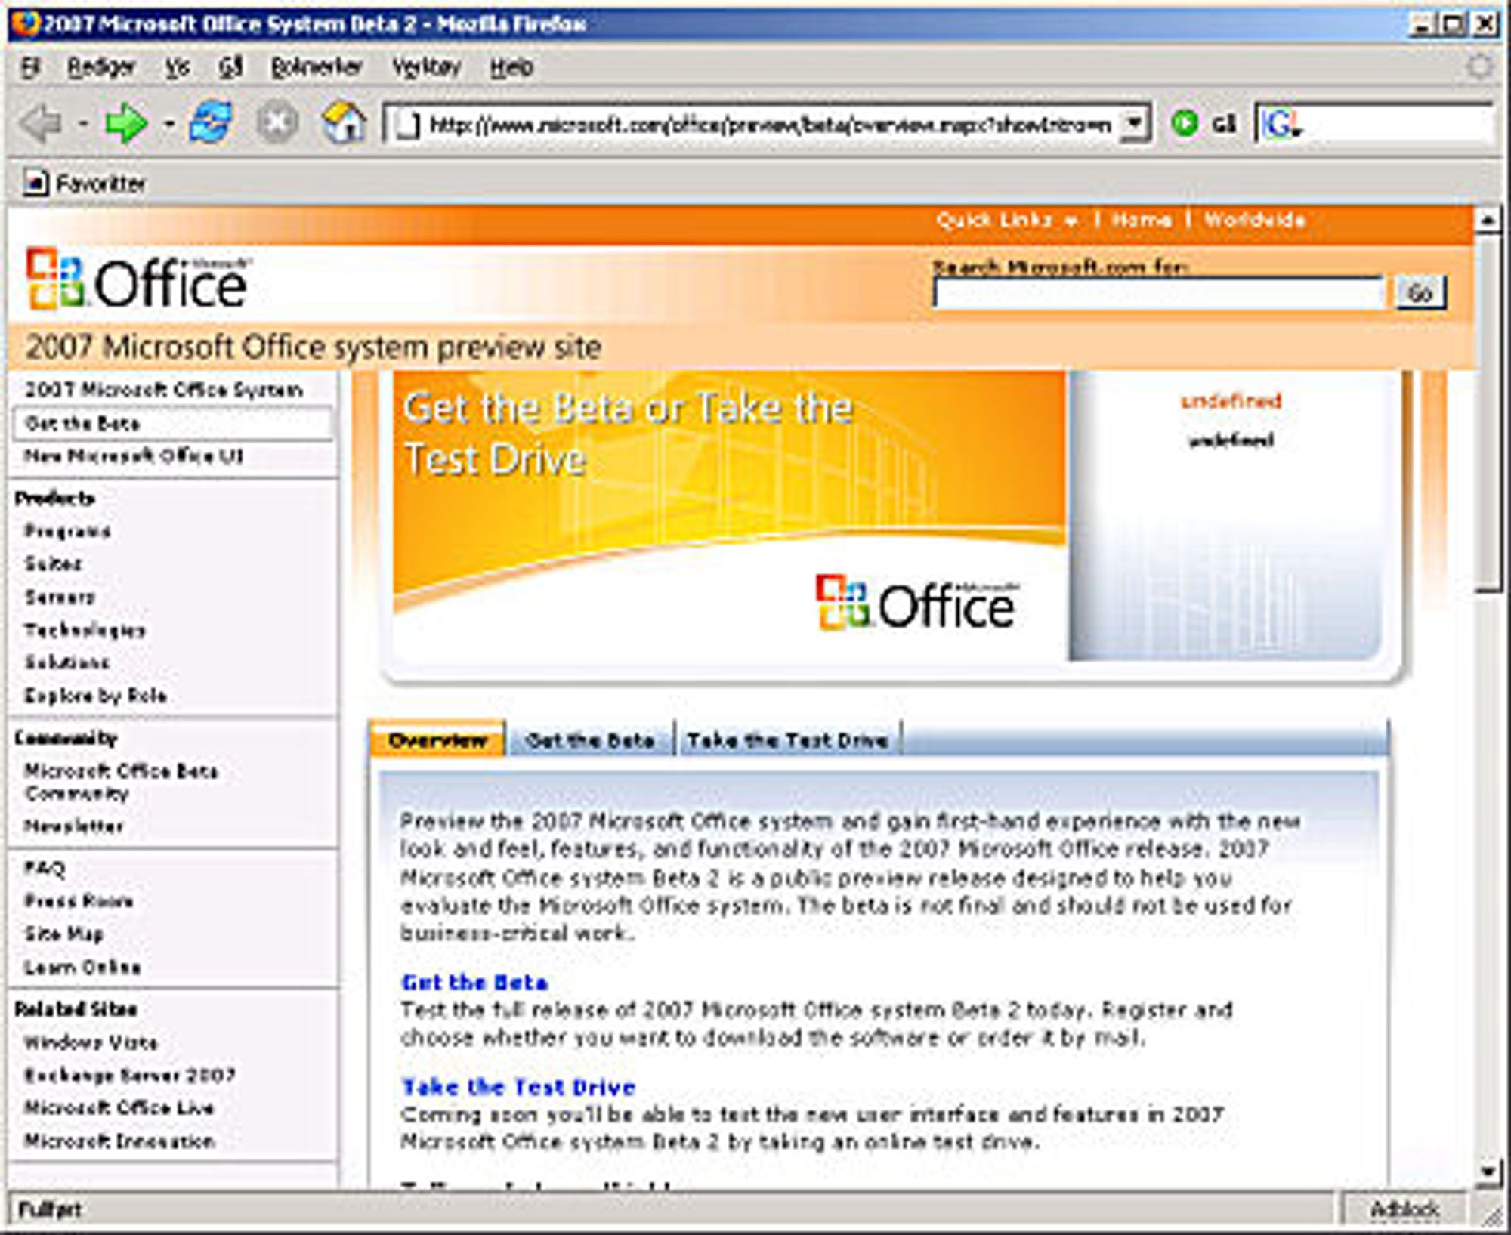Open the Site Map link
The image size is (1511, 1235).
click(63, 934)
